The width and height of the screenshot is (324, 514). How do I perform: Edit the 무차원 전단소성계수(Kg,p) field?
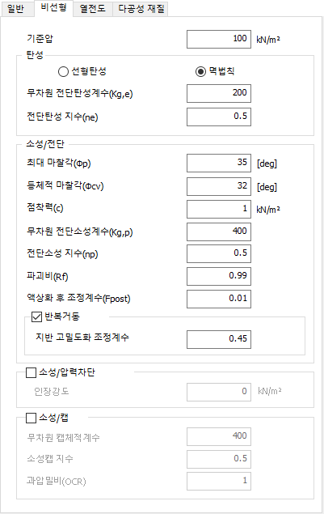(219, 232)
